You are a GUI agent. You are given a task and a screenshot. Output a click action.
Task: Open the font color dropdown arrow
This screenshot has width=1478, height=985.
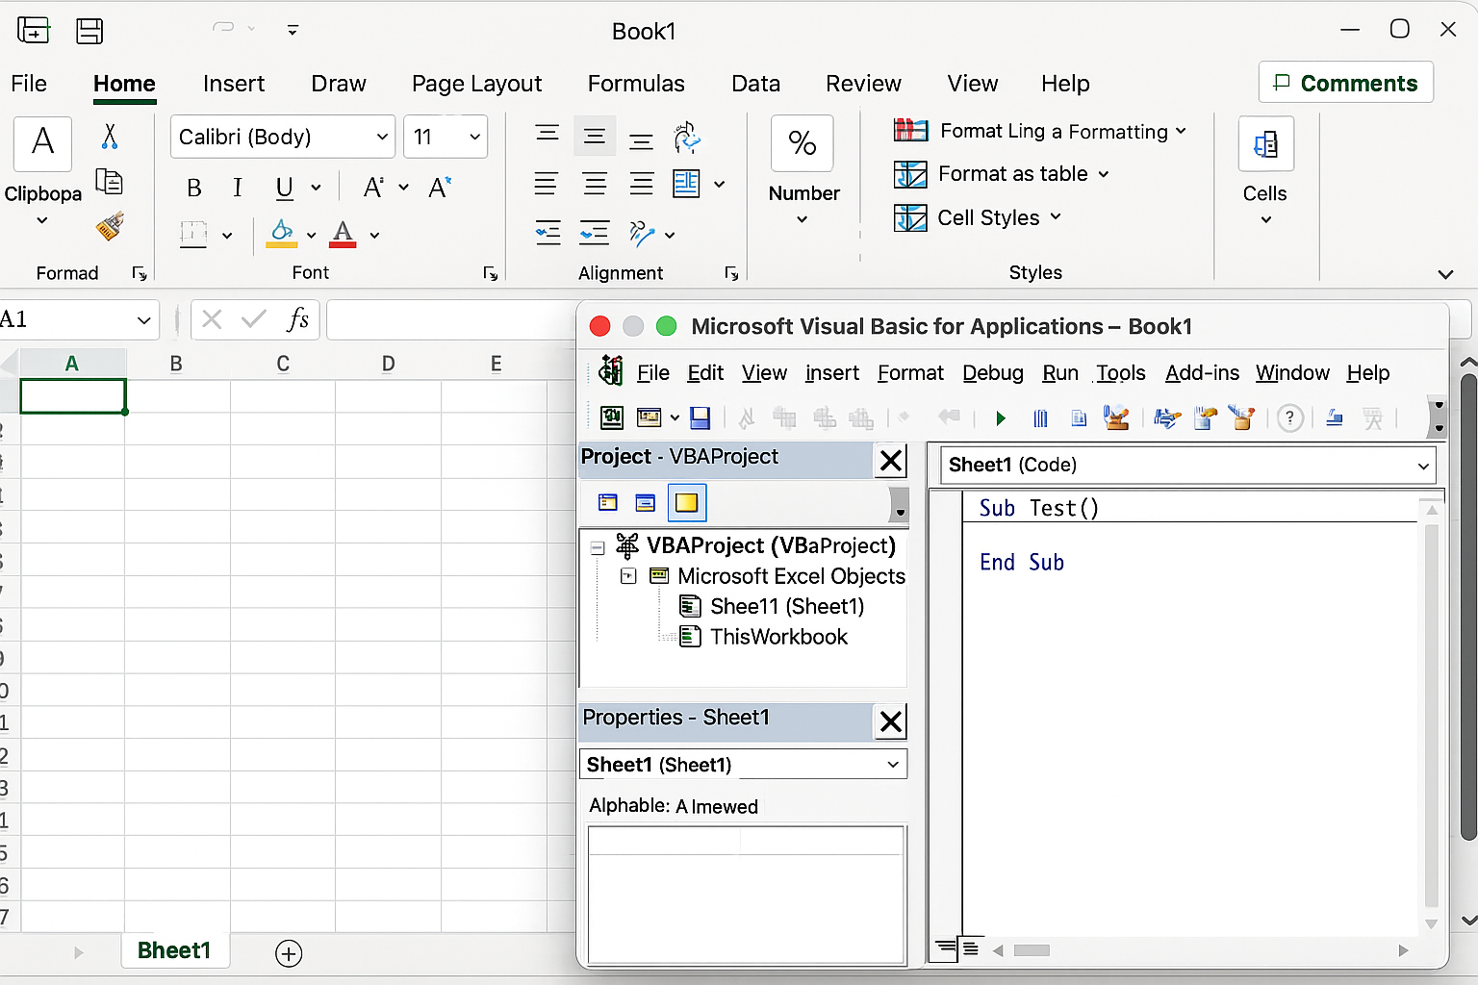(x=374, y=235)
